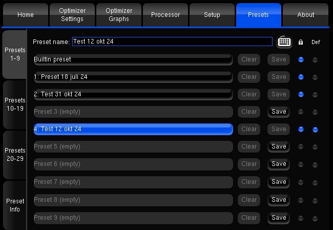Save over the Builtin preset

279,59
